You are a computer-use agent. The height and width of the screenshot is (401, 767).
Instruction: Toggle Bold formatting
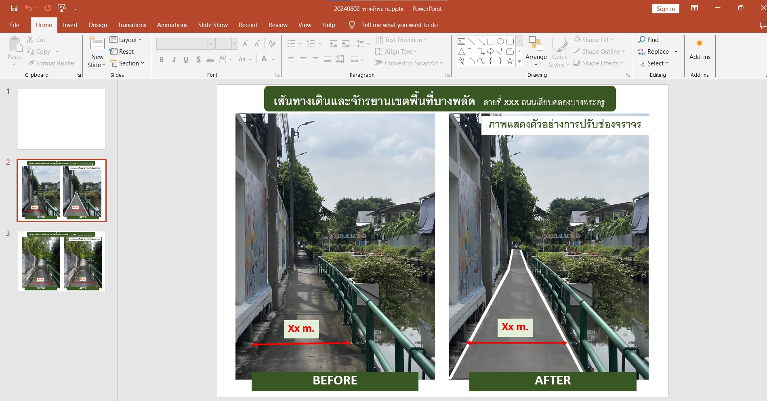(162, 59)
